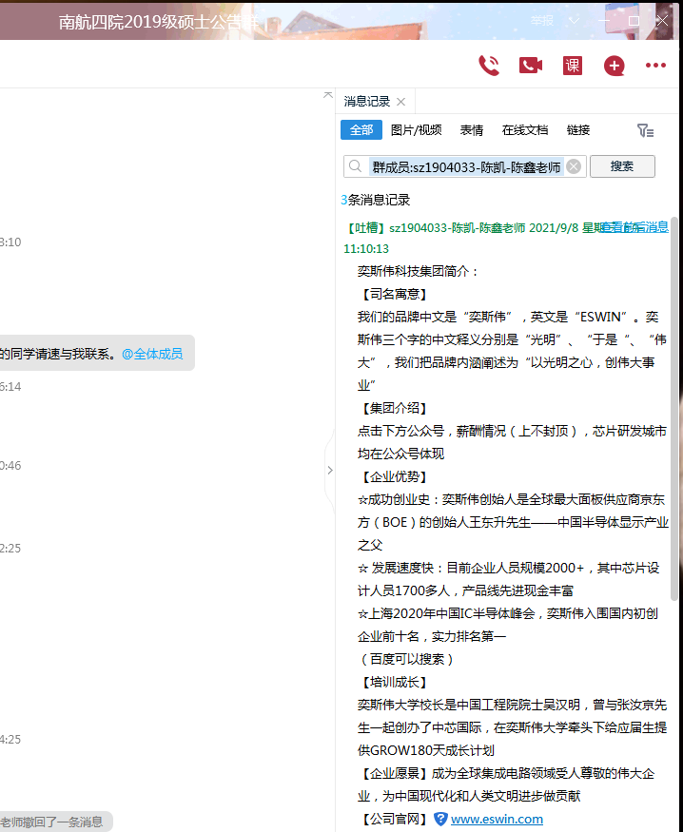Click the red plus invite icon
683x832 pixels.
click(x=614, y=66)
